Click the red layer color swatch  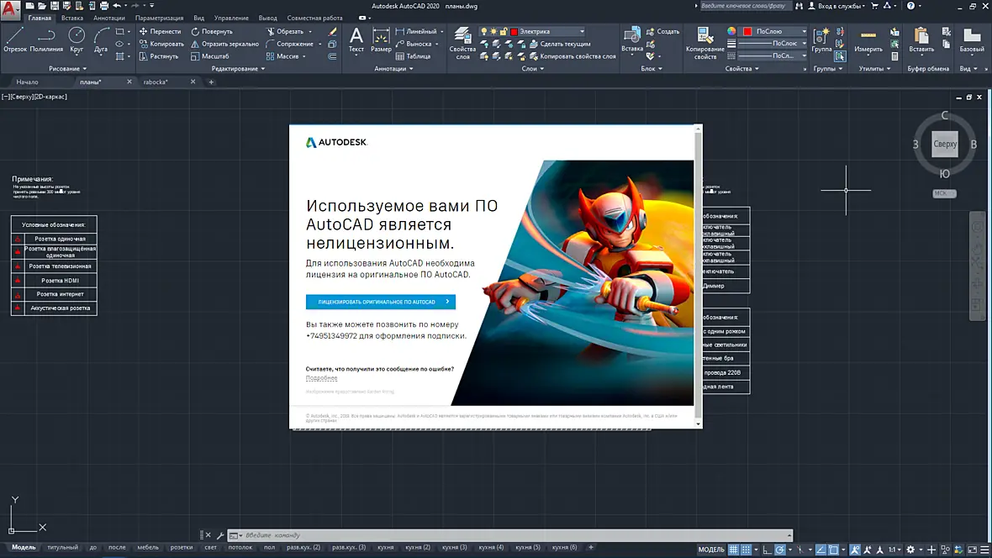514,31
